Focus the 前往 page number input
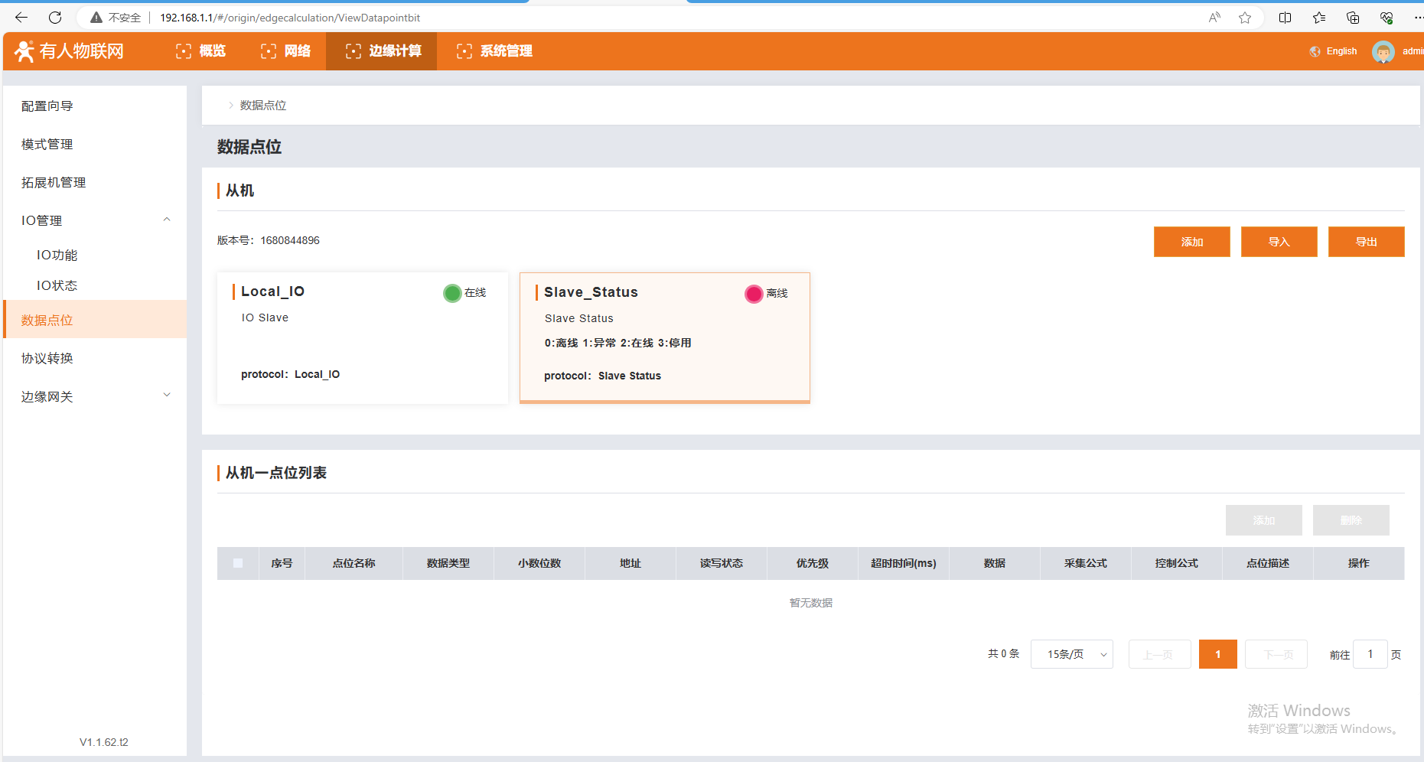This screenshot has height=762, width=1424. 1370,654
